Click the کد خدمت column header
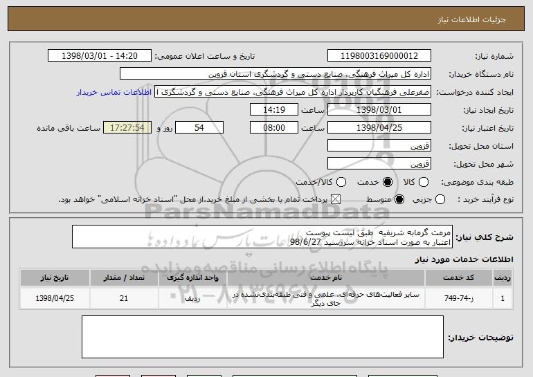533x377 pixels. (458, 278)
